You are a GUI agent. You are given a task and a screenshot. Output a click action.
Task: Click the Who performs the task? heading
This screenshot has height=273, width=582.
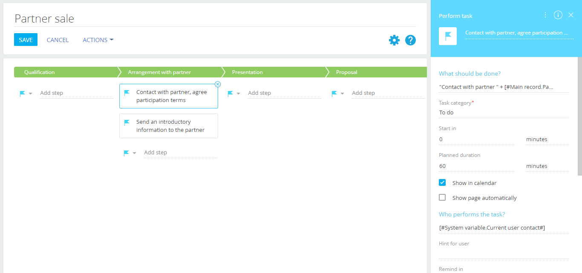pyautogui.click(x=472, y=214)
